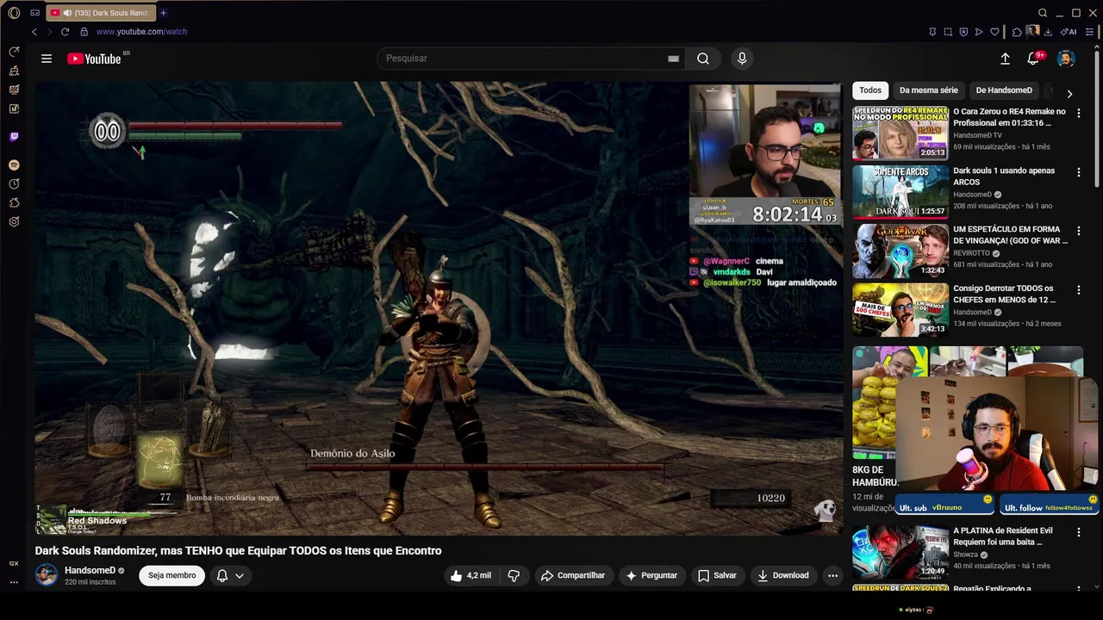
Task: Open Twitch in the Opera sidebar
Action: point(14,136)
